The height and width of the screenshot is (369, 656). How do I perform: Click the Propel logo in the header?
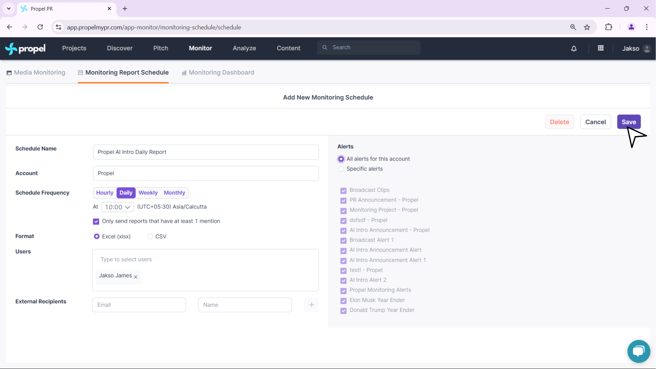pos(25,49)
